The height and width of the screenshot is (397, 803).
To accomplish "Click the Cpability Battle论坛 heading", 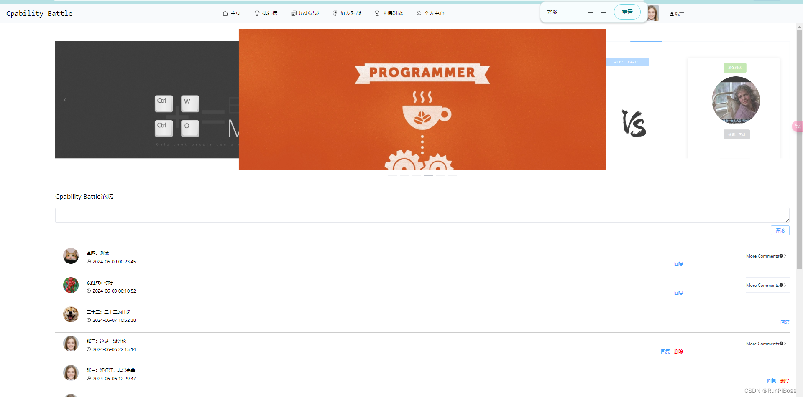I will 84,197.
